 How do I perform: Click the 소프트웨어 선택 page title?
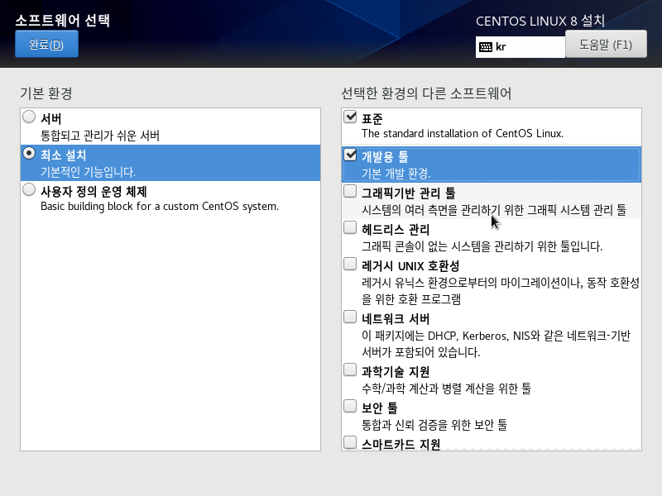pos(63,20)
